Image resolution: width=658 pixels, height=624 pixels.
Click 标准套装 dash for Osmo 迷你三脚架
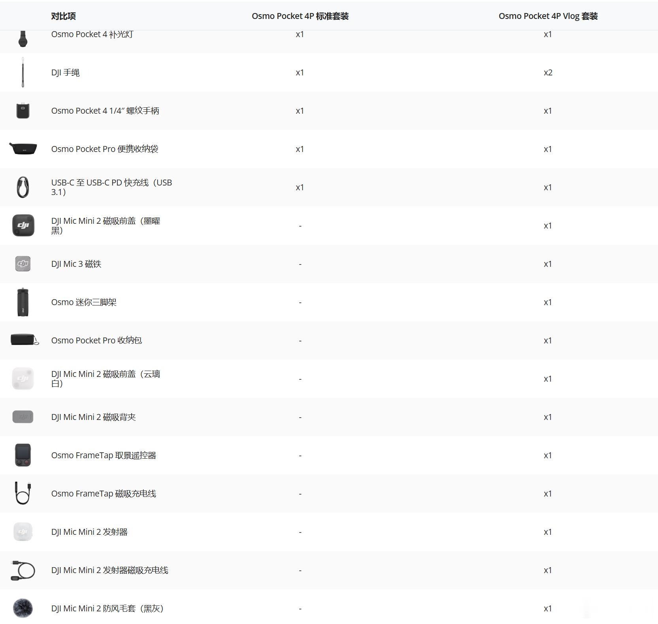pos(300,303)
